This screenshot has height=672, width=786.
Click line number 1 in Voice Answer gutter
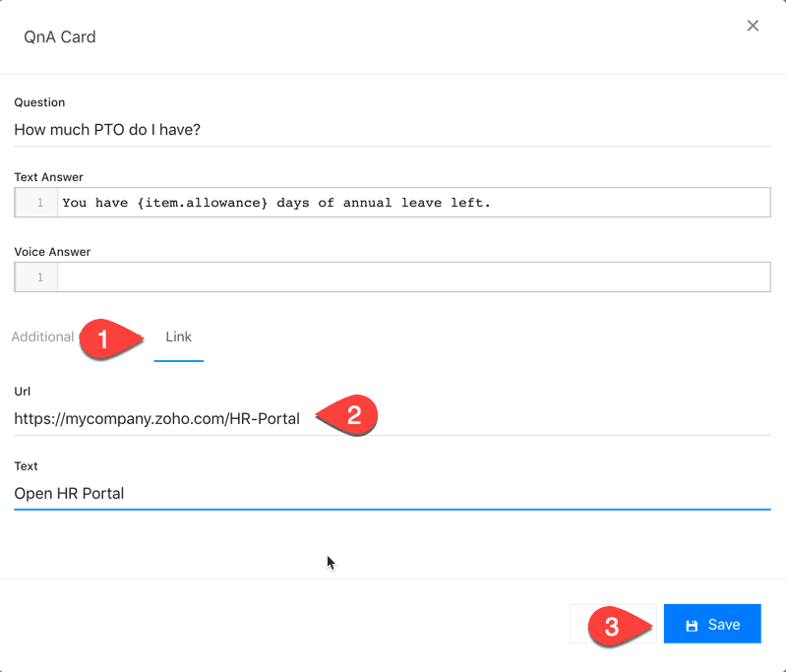(x=40, y=277)
